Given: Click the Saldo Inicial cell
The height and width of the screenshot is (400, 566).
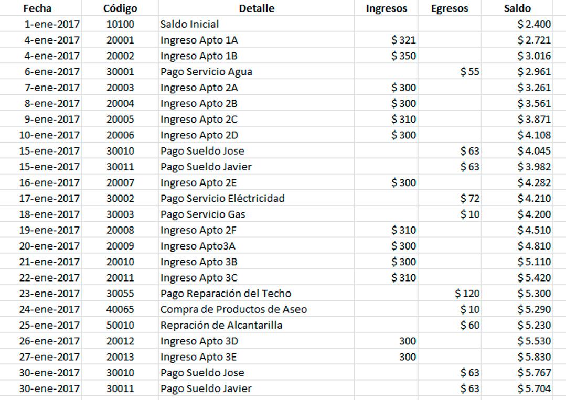Looking at the screenshot, I should (x=190, y=24).
